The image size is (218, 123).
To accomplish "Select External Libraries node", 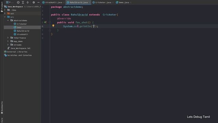I will 22,52.
